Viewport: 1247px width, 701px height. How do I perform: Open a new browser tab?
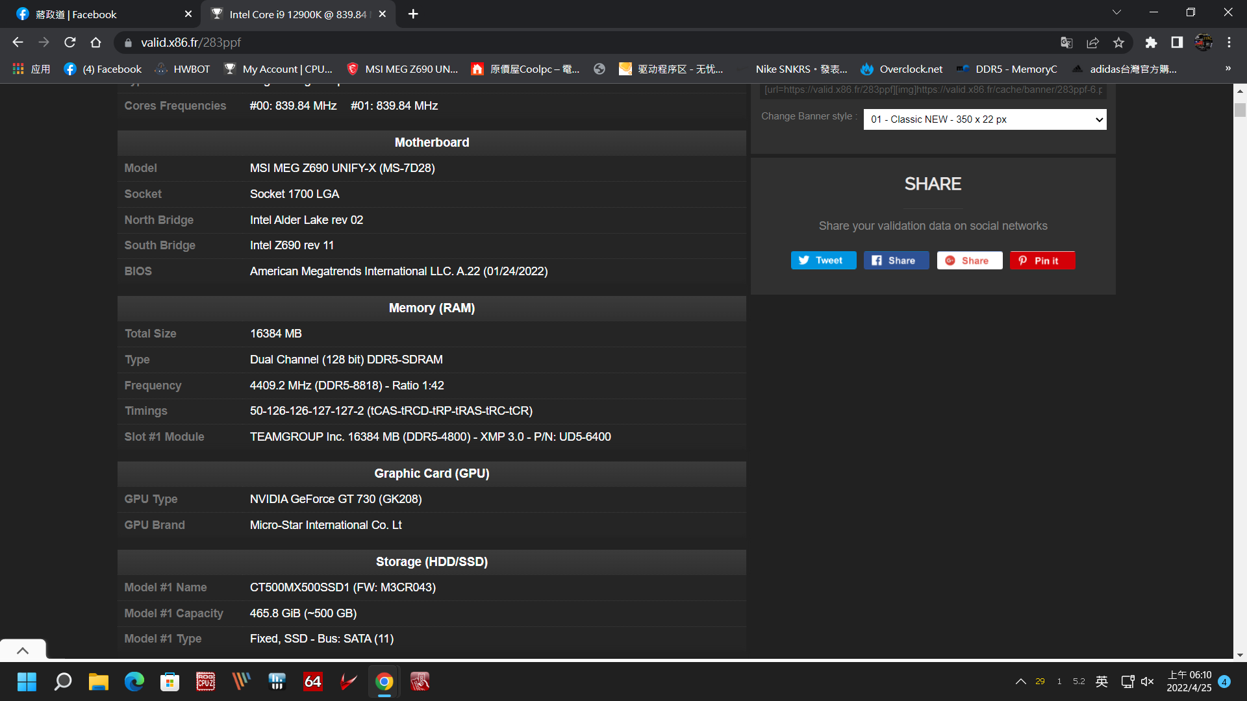click(413, 14)
